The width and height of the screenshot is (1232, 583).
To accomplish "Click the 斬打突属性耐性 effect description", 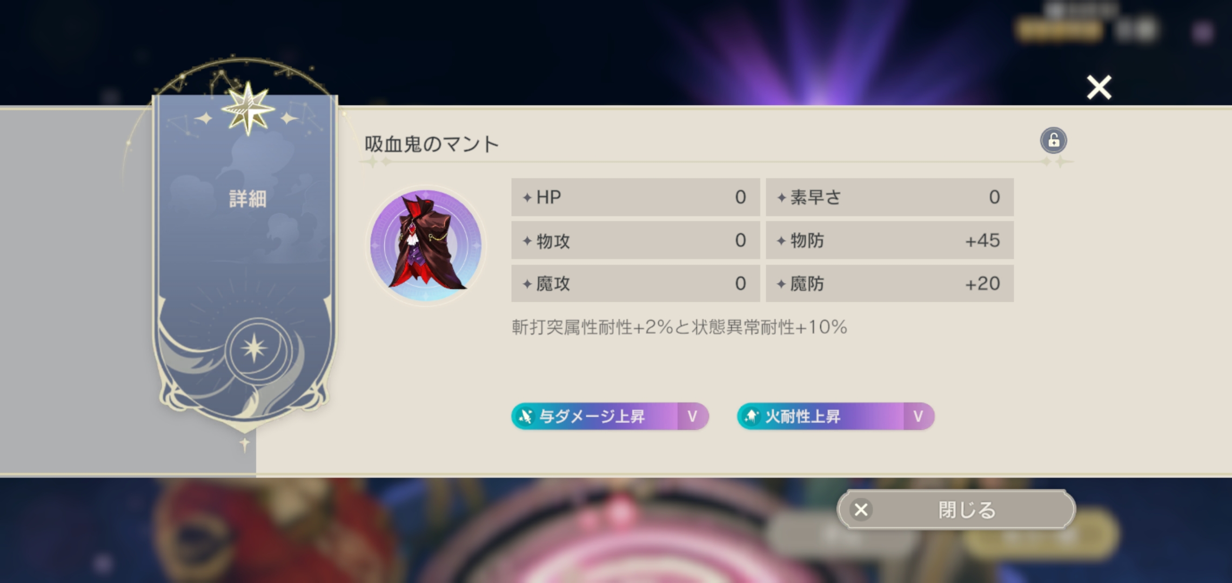I will [679, 327].
